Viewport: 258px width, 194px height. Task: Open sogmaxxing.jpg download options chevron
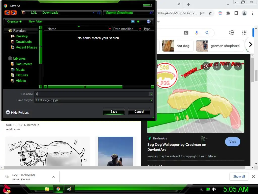(54, 177)
